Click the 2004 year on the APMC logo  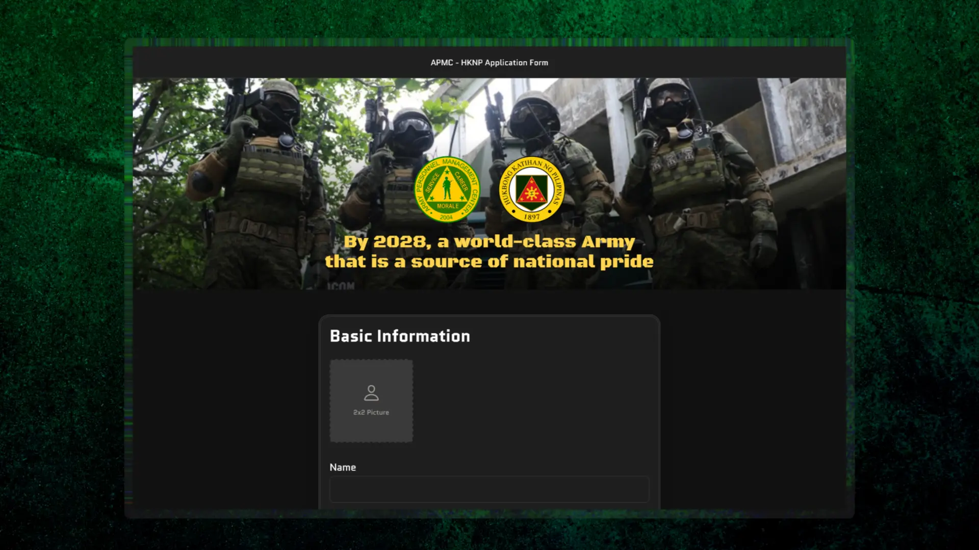(446, 217)
